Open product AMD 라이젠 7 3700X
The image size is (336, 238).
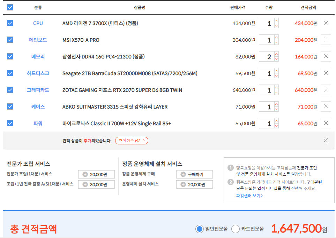100,23
